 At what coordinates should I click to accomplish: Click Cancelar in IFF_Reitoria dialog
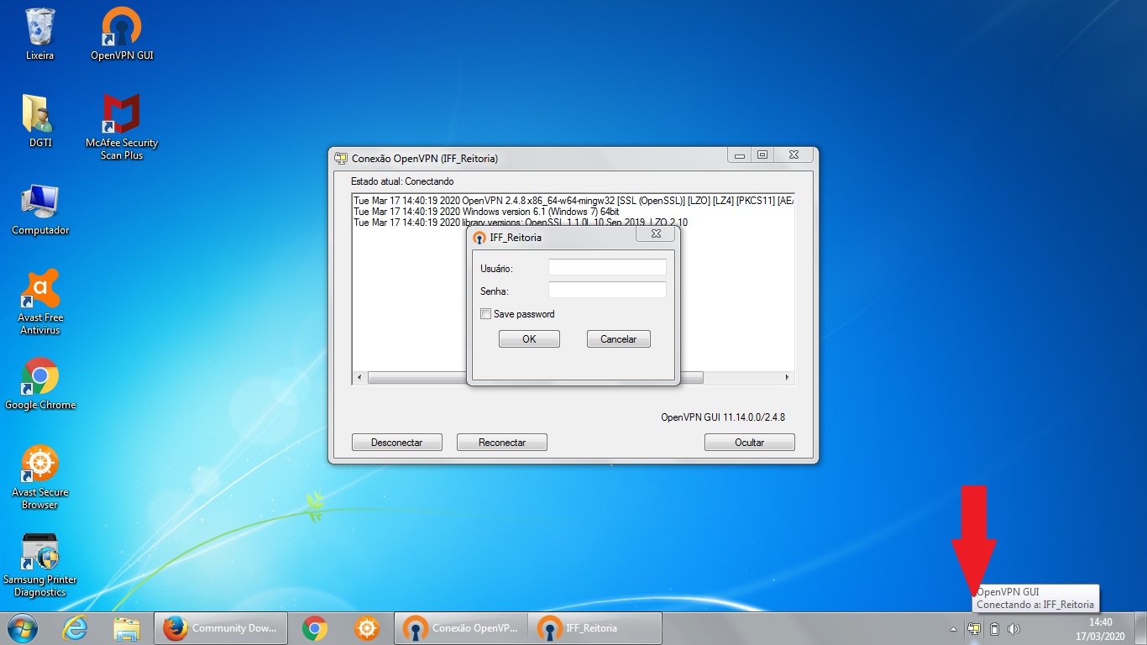(x=619, y=339)
